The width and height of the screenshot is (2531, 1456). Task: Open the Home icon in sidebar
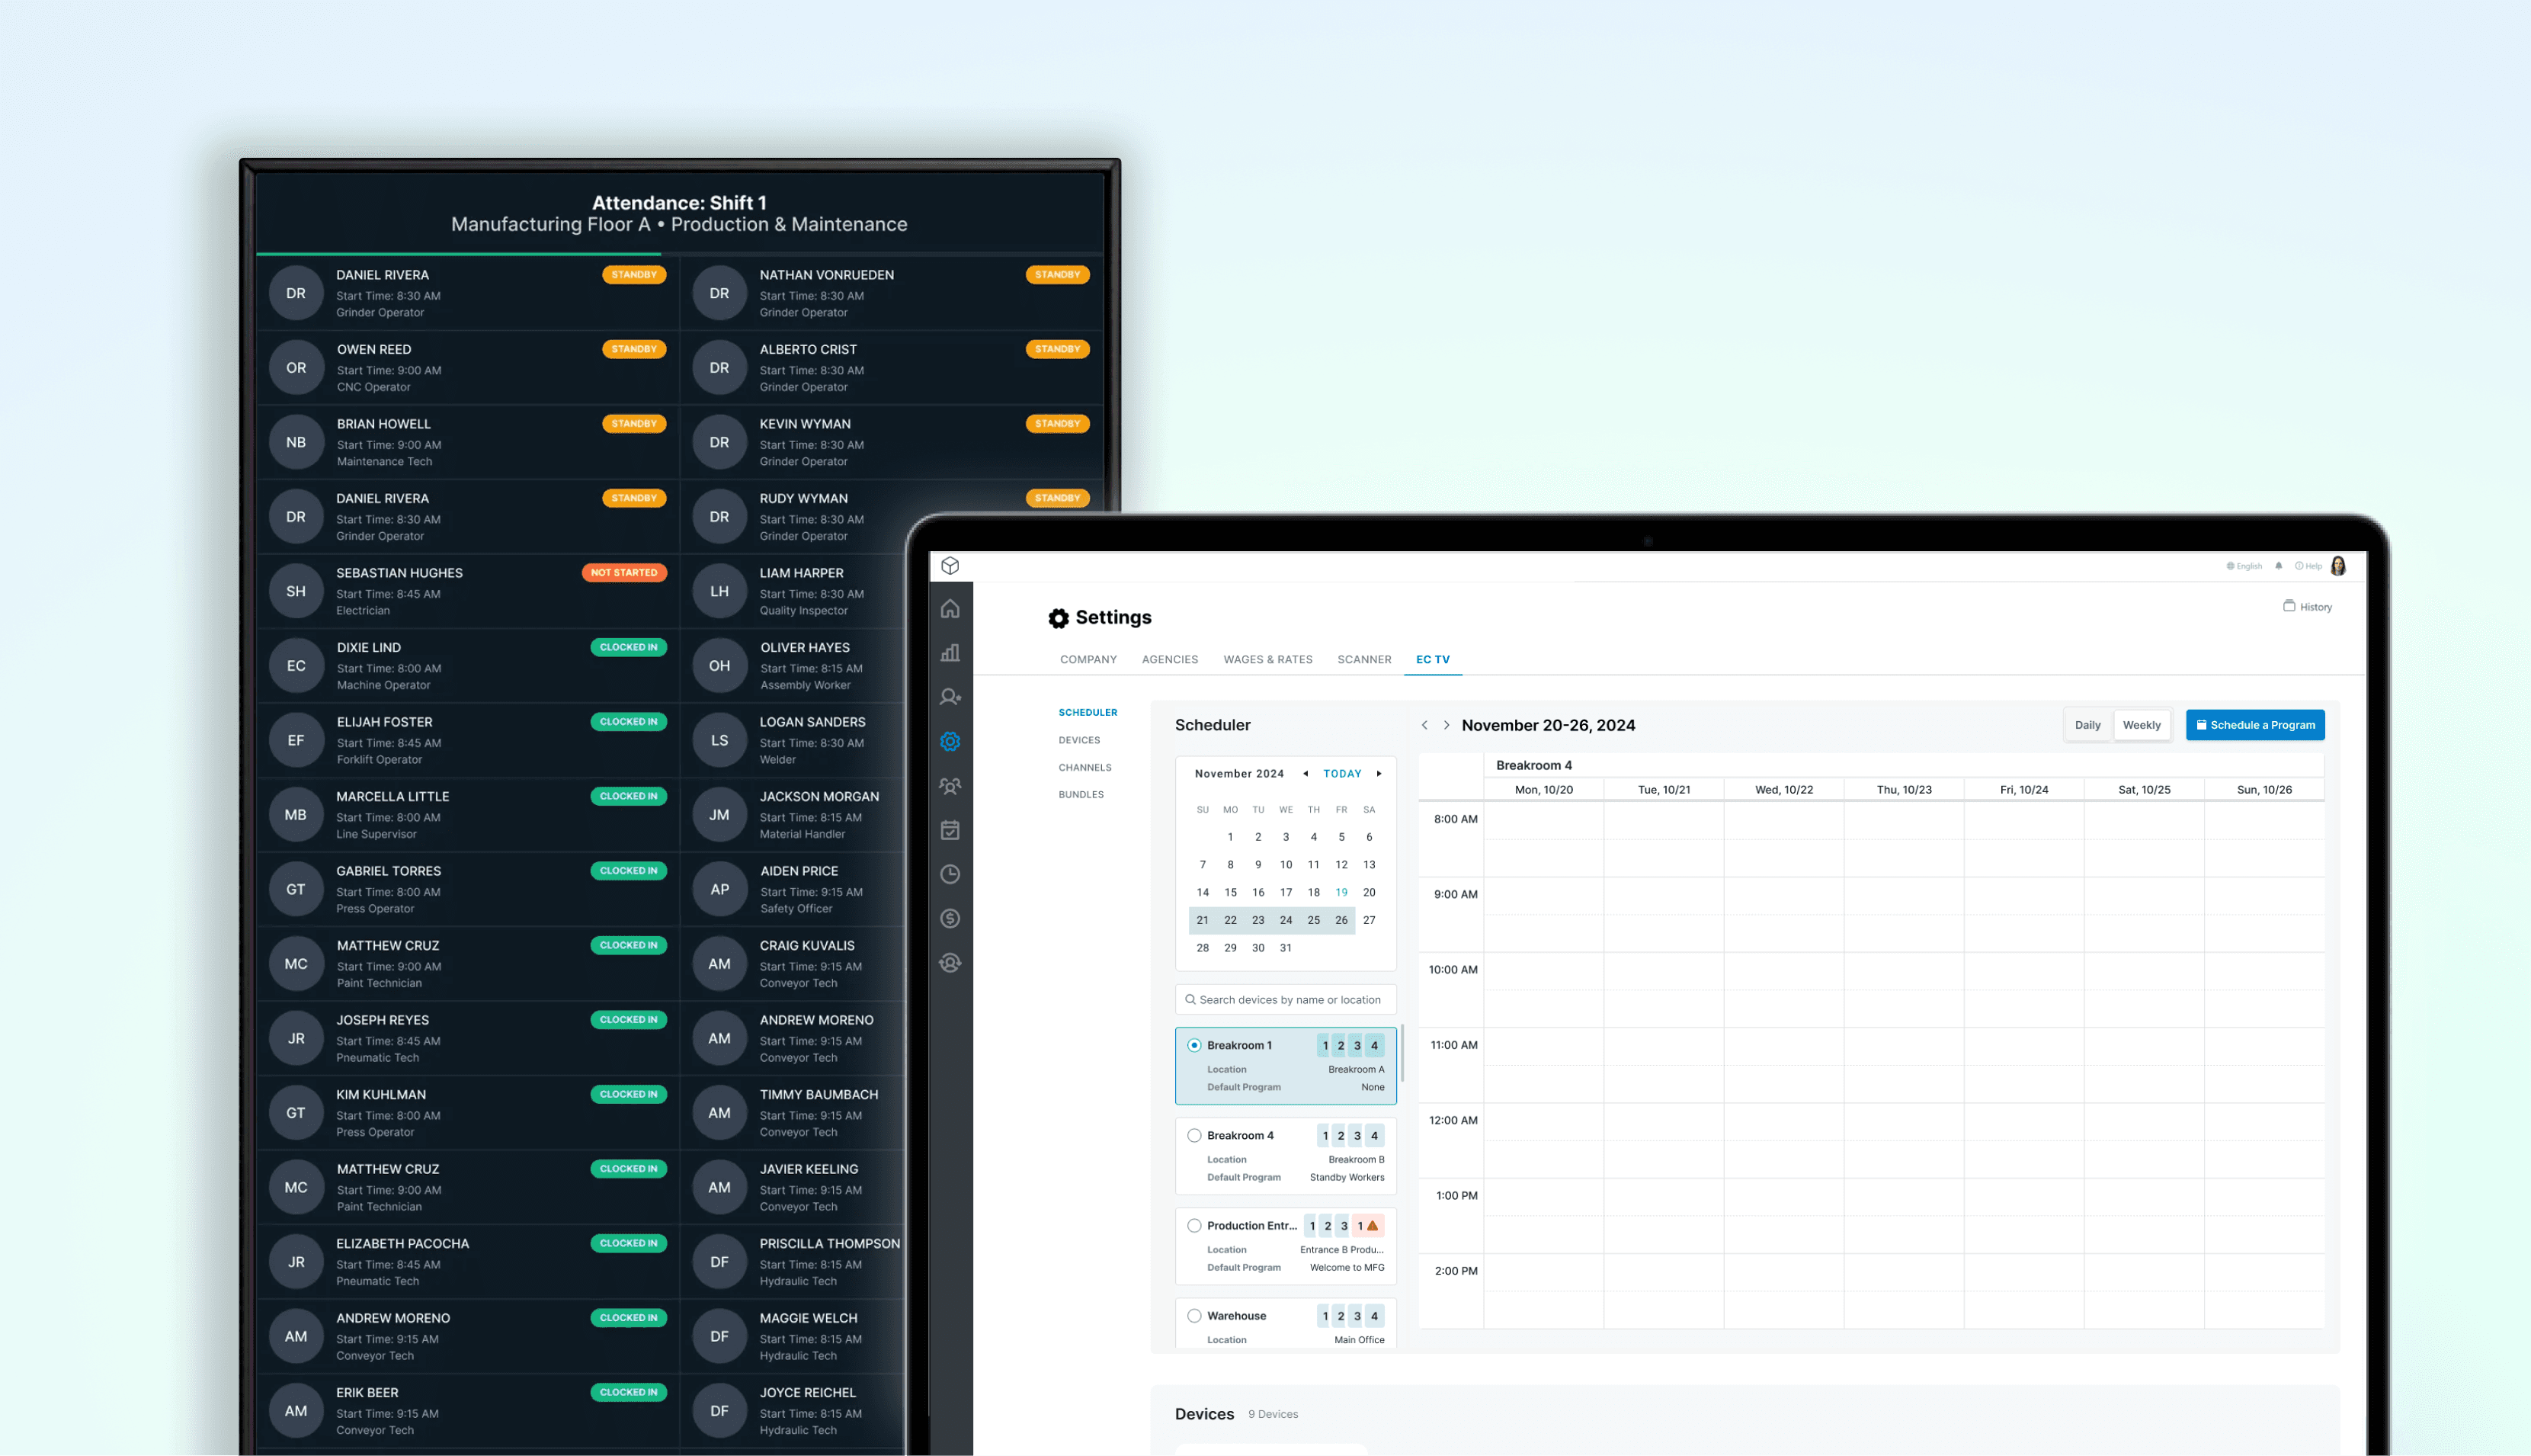point(950,609)
